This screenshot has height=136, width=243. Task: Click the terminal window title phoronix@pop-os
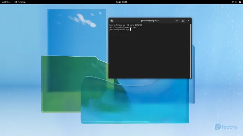150,21
